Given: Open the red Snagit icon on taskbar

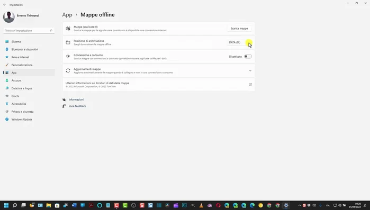Looking at the screenshot, I should pyautogui.click(x=142, y=205).
